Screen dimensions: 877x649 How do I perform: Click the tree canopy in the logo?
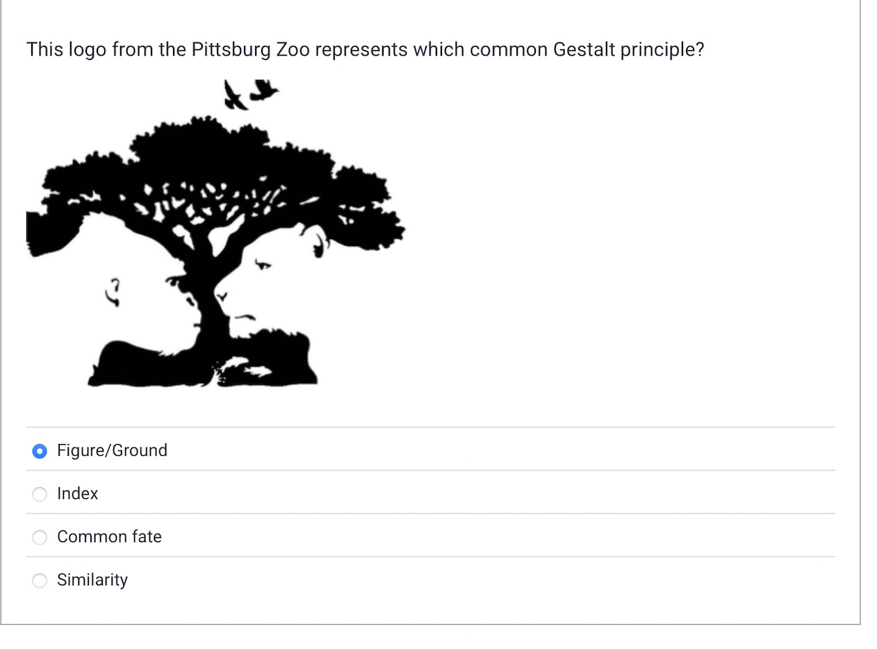point(208,160)
